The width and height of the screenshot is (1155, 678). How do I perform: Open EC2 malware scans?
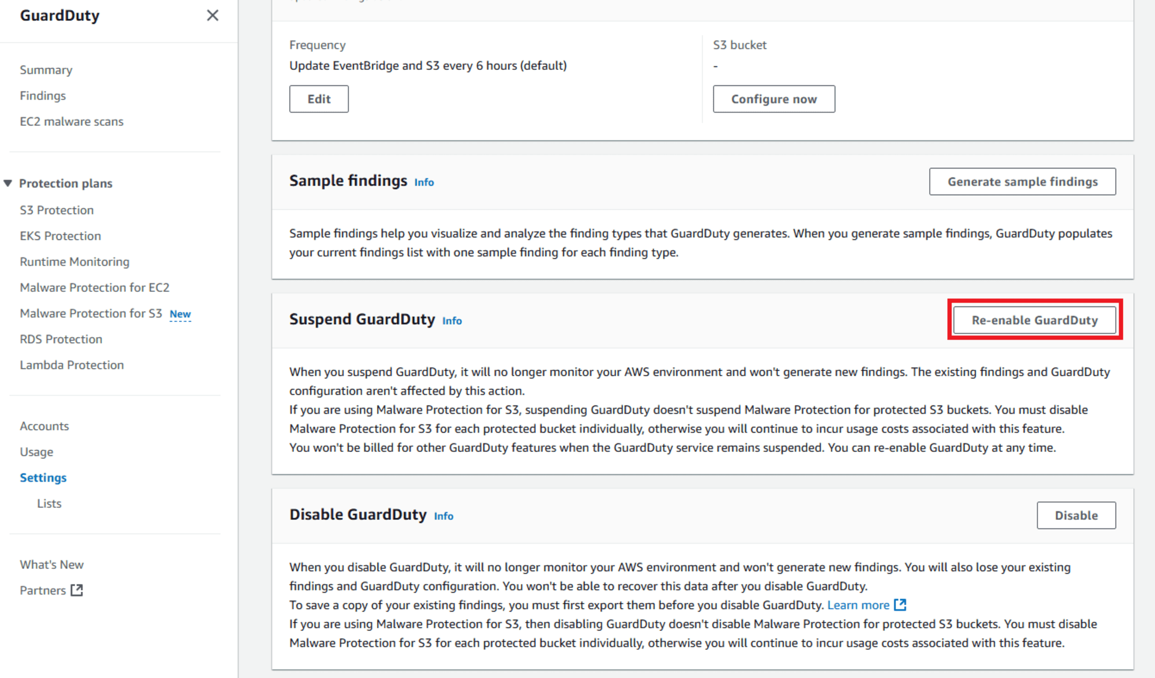click(72, 121)
